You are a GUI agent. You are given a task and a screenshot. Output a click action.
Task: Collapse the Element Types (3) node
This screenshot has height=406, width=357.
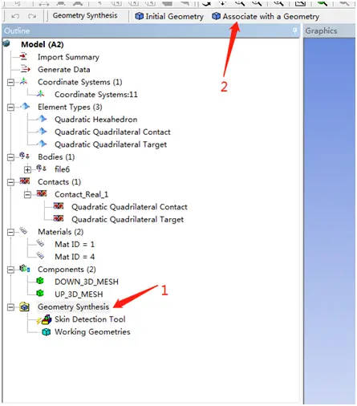(x=10, y=108)
